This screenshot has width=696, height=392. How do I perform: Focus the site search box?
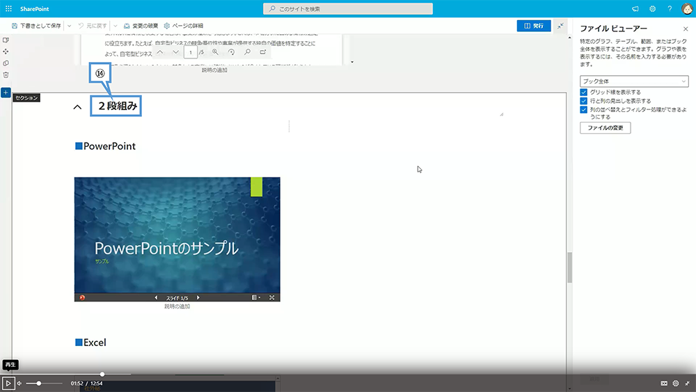click(x=347, y=9)
